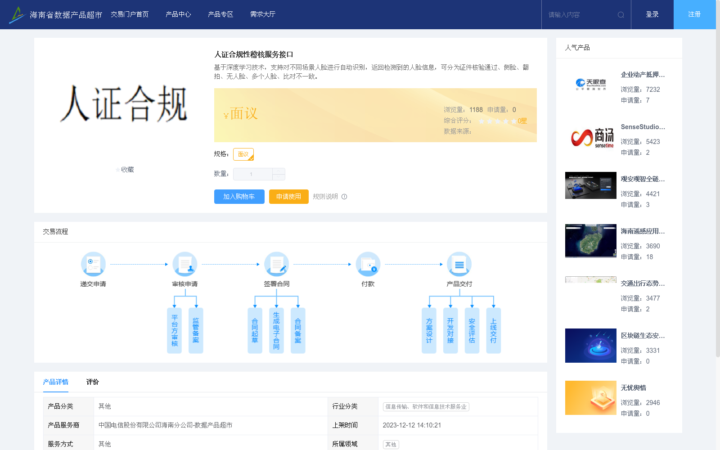Click the 合同起草 sub-step box
The width and height of the screenshot is (720, 450).
click(x=255, y=331)
